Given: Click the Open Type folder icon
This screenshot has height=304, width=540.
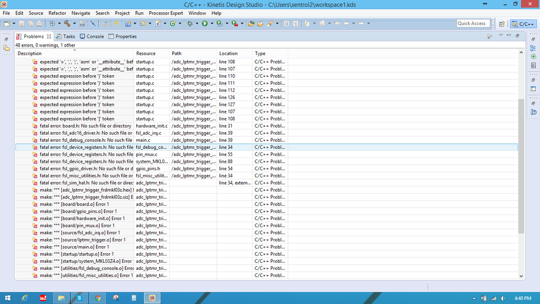Looking at the screenshot, I should coord(251,23).
